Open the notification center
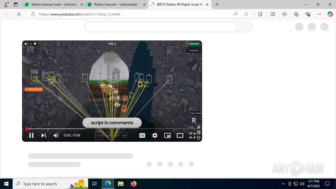The height and width of the screenshot is (189, 336). (x=328, y=184)
